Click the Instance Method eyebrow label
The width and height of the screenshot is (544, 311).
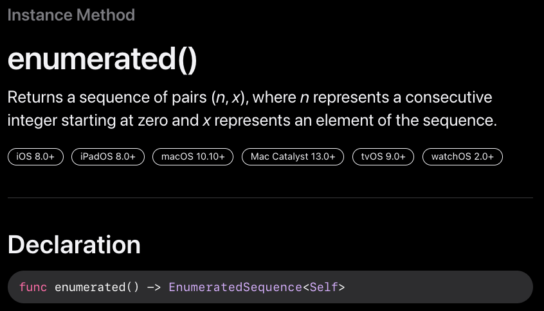click(71, 15)
